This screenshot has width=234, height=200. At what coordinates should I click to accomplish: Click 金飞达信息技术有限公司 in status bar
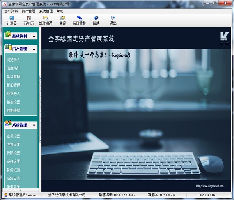coord(67,195)
